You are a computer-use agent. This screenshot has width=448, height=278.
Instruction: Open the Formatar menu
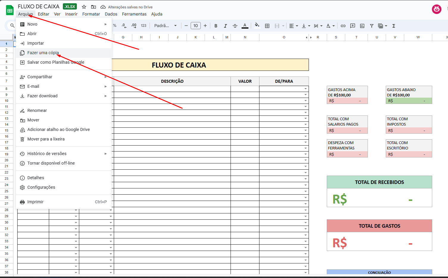91,14
